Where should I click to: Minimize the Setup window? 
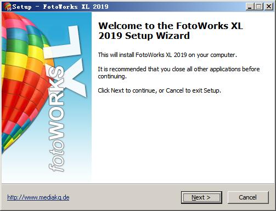click(x=250, y=7)
